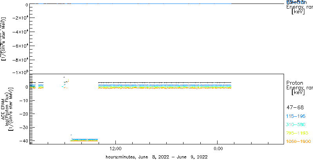This screenshot has height=160, width=313.
Task: Select the blue 115-195 legend label
Action: pyautogui.click(x=296, y=116)
